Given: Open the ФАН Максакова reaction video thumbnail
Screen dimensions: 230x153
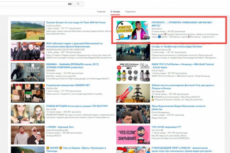Looking at the screenshot, I should [x=28, y=51].
